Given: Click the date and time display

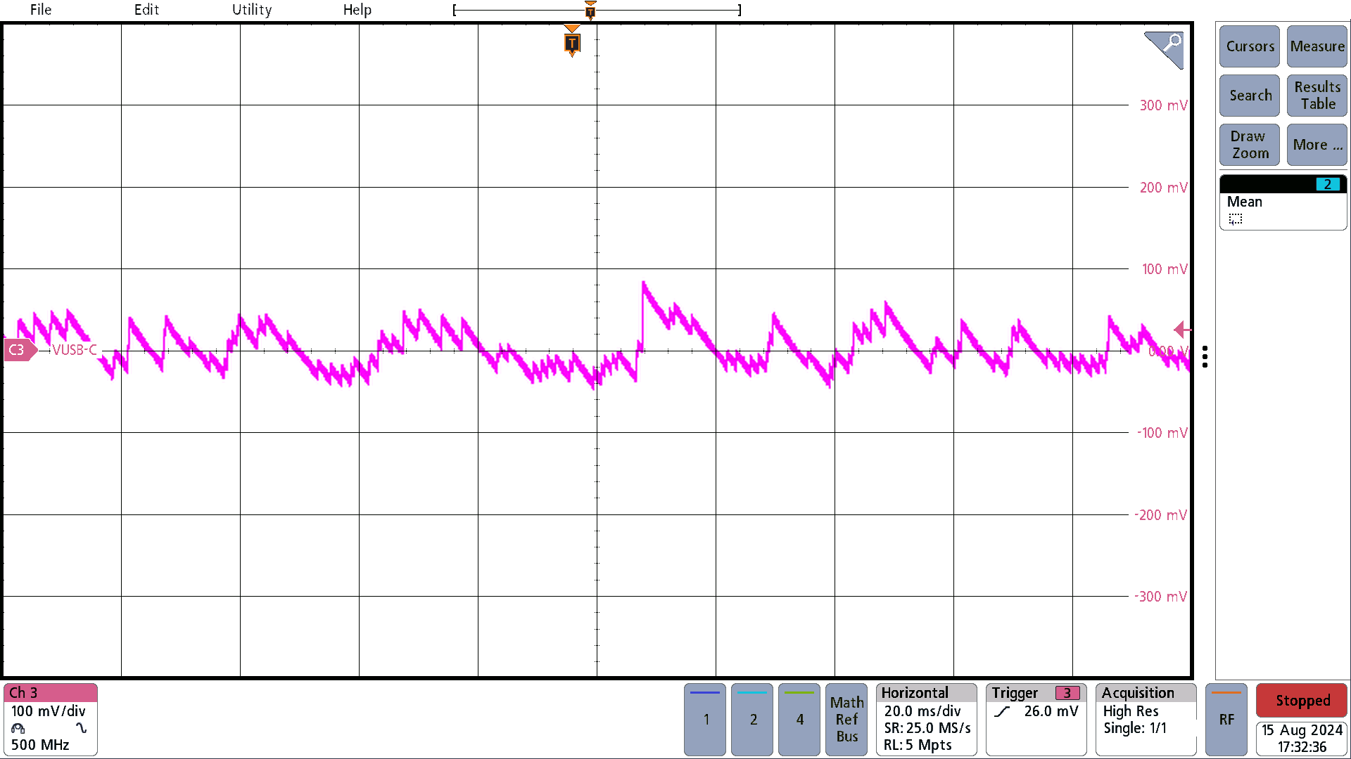Looking at the screenshot, I should click(1302, 739).
